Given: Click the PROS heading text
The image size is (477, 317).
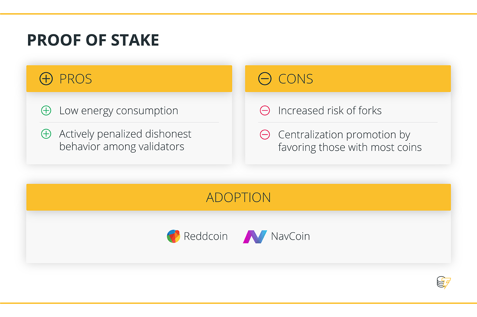Looking at the screenshot, I should click(76, 79).
